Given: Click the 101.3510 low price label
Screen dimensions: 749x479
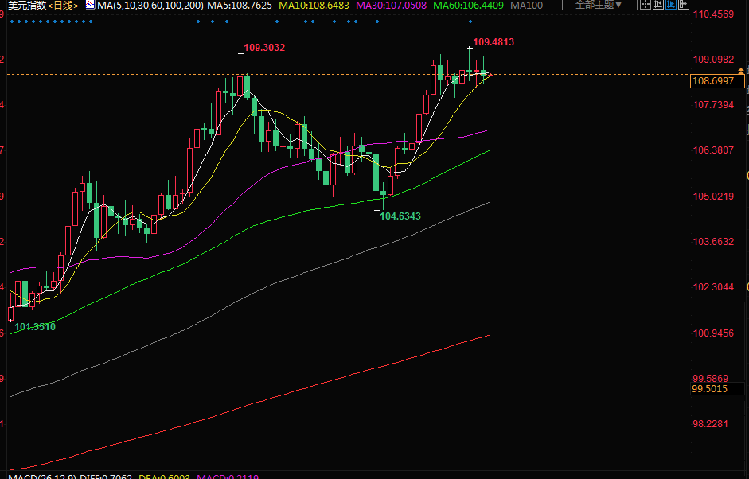Looking at the screenshot, I should click(x=35, y=327).
